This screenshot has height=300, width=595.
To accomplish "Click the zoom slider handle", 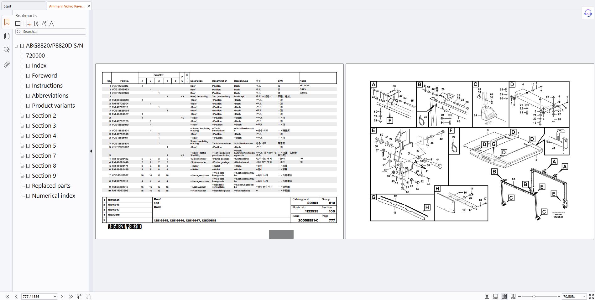I will pyautogui.click(x=534, y=296).
